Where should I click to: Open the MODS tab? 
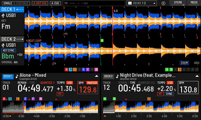[x=194, y=3]
